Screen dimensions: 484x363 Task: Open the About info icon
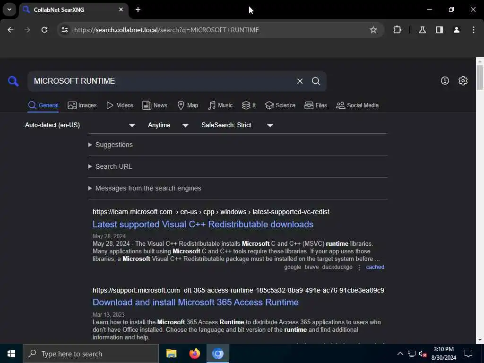[445, 80]
